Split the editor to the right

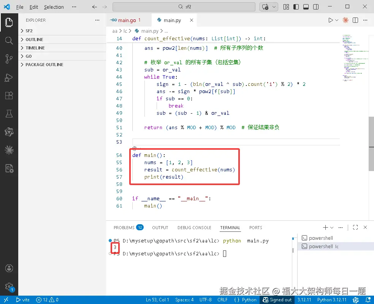coord(355,20)
